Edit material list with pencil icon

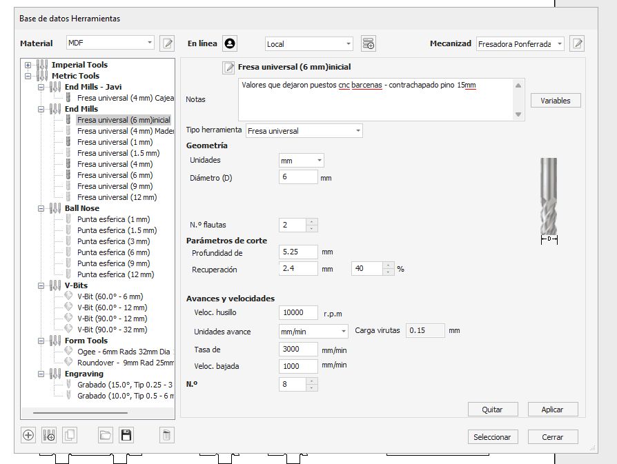pyautogui.click(x=167, y=43)
